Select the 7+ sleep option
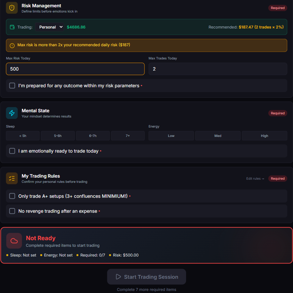 click(x=128, y=136)
